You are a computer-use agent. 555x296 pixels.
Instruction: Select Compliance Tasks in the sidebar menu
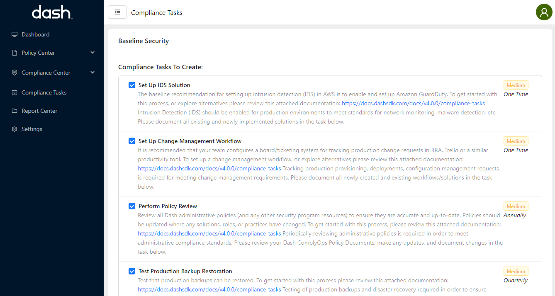(44, 92)
